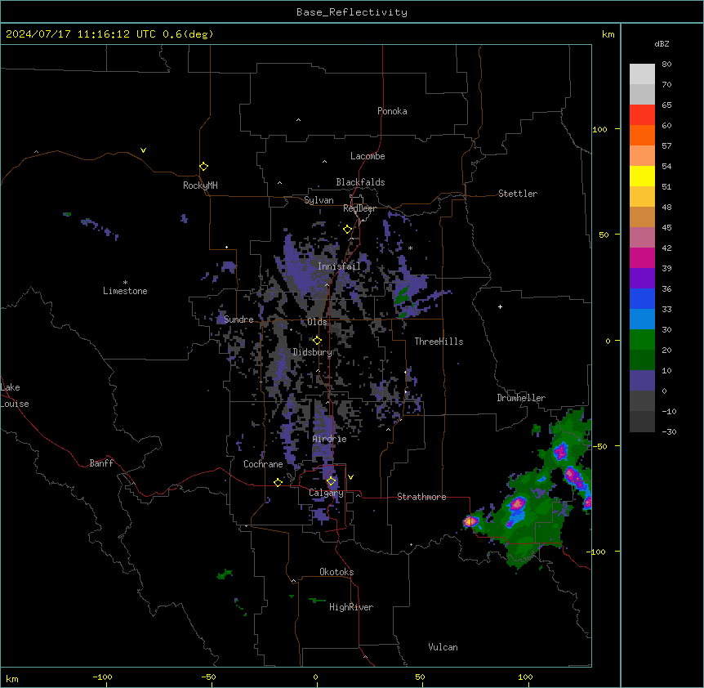Click the Strathmore label
Screen dimensions: 704x688
pos(421,497)
